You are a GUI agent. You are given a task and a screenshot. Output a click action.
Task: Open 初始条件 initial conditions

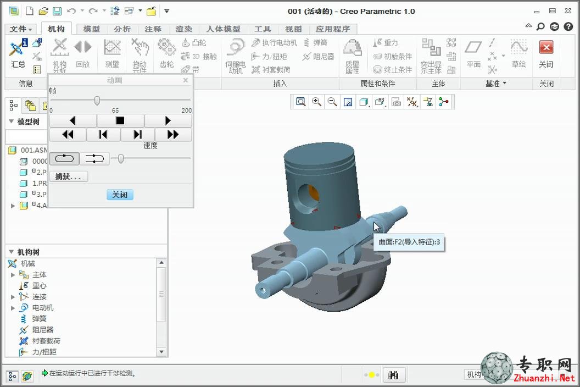[393, 56]
